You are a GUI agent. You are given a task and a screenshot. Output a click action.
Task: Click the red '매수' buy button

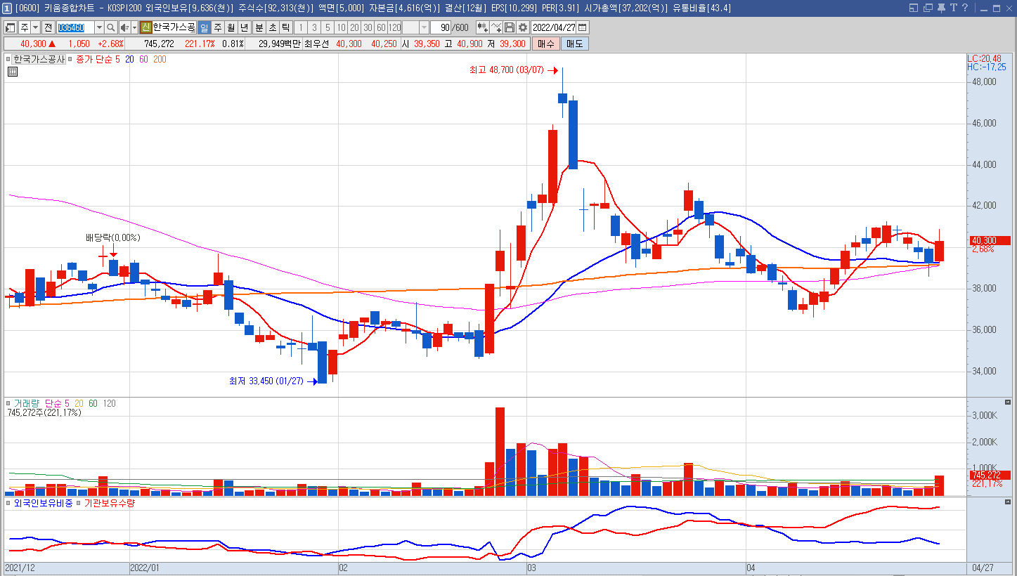[545, 44]
